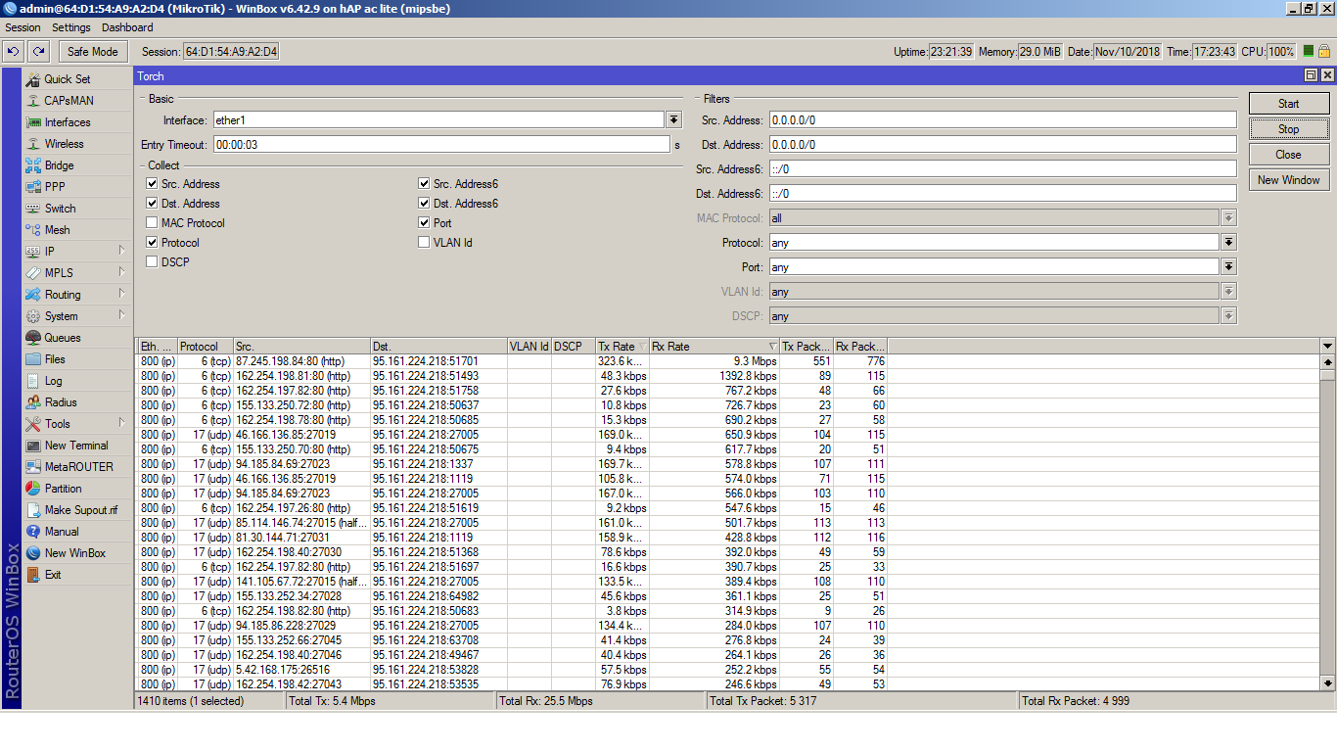The width and height of the screenshot is (1337, 752).
Task: Open PPP in sidebar
Action: tap(55, 187)
